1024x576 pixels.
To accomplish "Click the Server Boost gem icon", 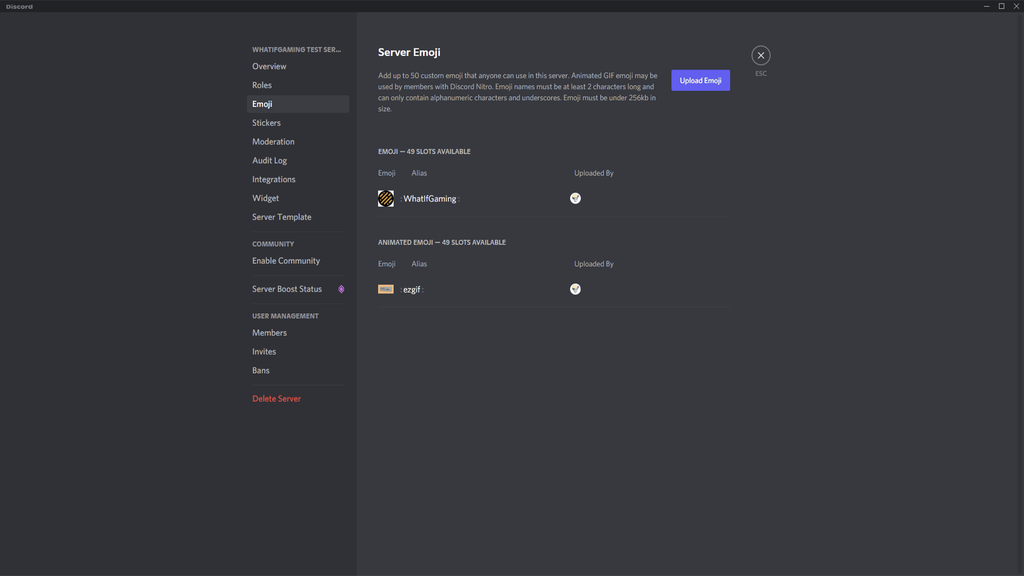I will click(x=341, y=289).
